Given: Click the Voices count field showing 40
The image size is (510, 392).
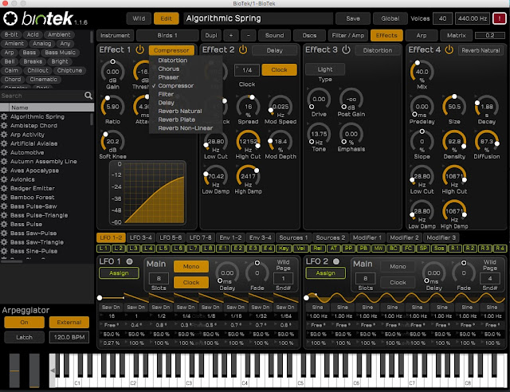Looking at the screenshot, I should (x=442, y=18).
